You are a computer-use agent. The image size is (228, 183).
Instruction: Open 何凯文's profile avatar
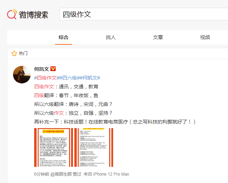[22, 74]
